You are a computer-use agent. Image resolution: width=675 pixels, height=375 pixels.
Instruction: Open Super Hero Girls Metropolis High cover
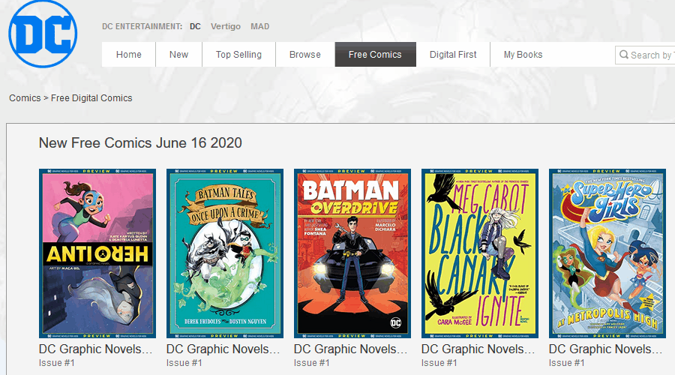pyautogui.click(x=607, y=253)
